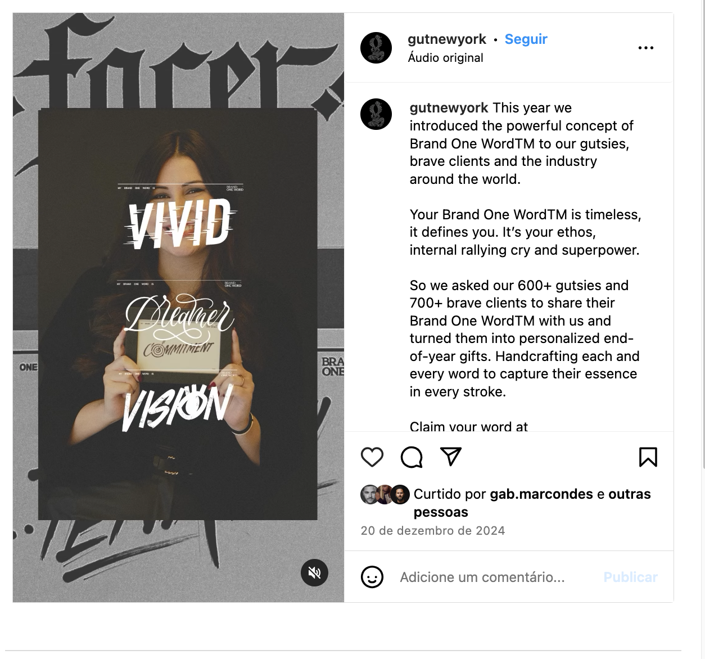This screenshot has height=659, width=705.
Task: Focus the Adicione um comentário field
Action: 482,577
